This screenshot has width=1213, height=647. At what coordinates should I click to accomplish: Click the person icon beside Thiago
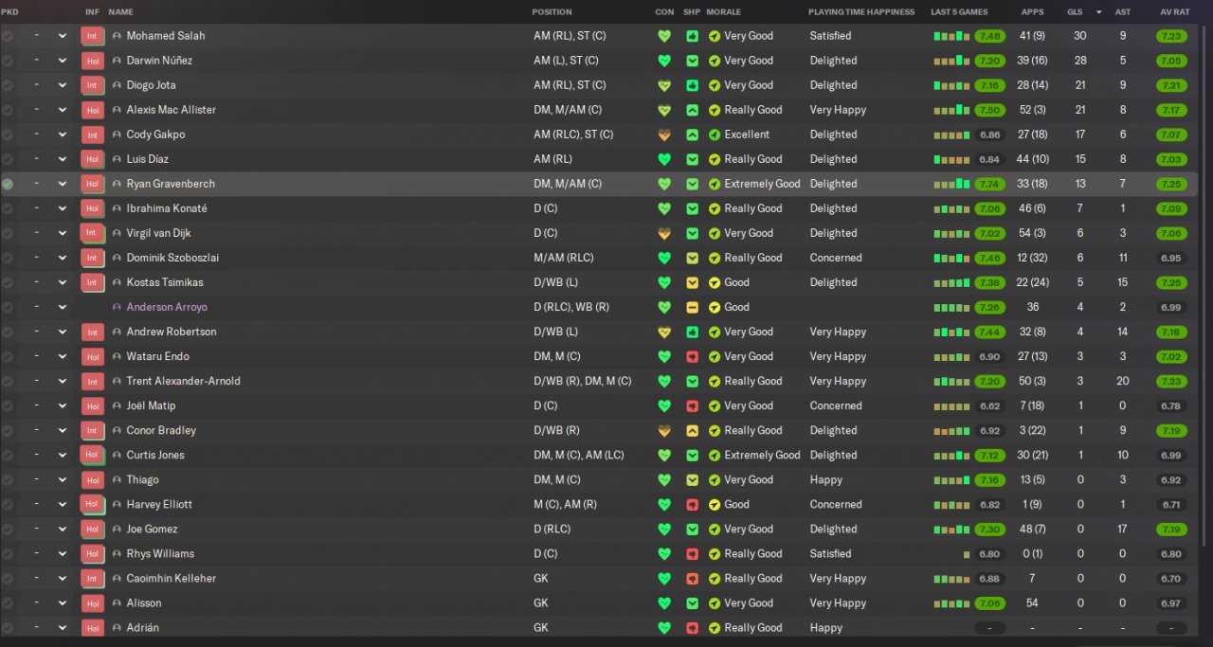click(117, 480)
